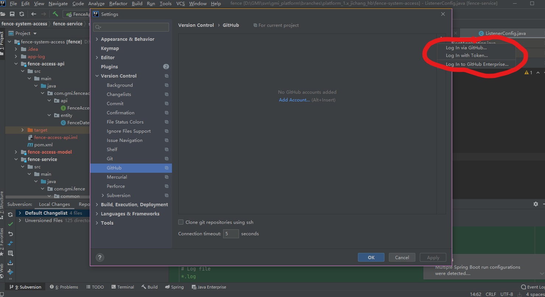Click the Save All disk icon
This screenshot has height=297, width=545.
point(12,14)
